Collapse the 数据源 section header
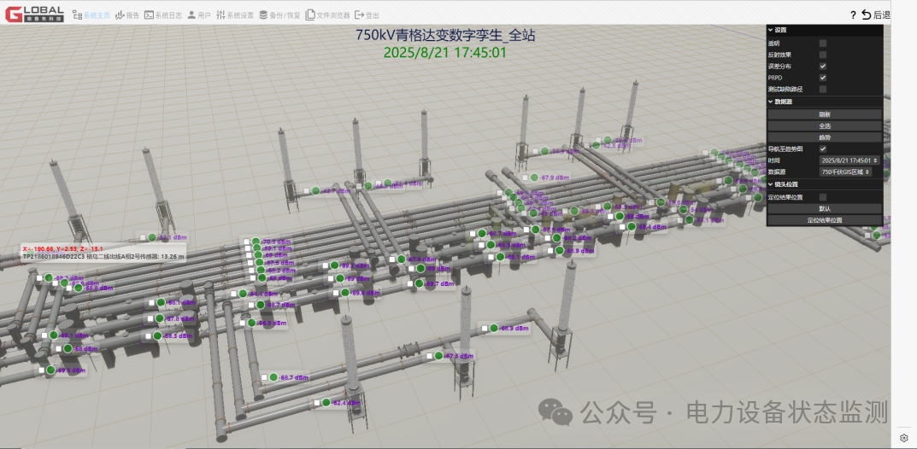The image size is (917, 449). tap(825, 102)
